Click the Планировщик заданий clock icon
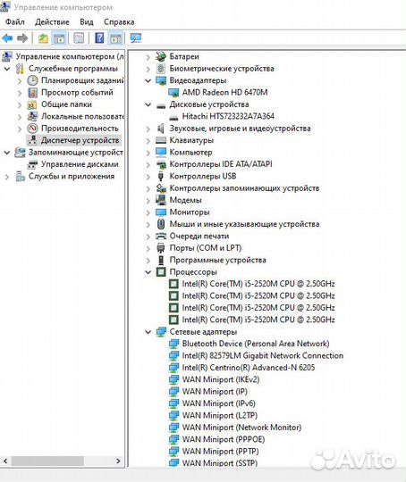Image resolution: width=406 pixels, height=482 pixels. (32, 80)
